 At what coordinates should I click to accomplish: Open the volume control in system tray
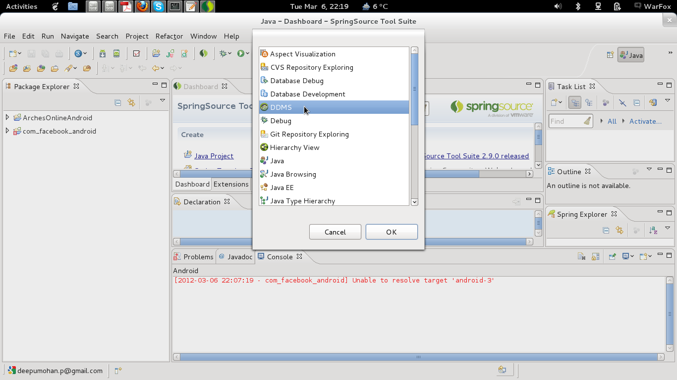[x=558, y=6]
